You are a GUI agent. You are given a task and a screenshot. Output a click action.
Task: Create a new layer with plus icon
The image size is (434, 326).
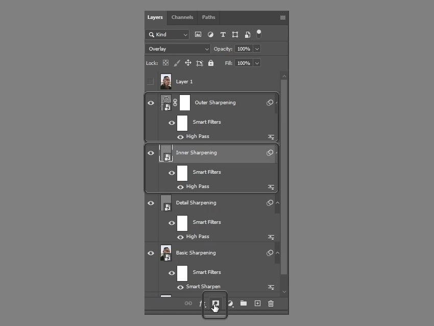tap(257, 304)
